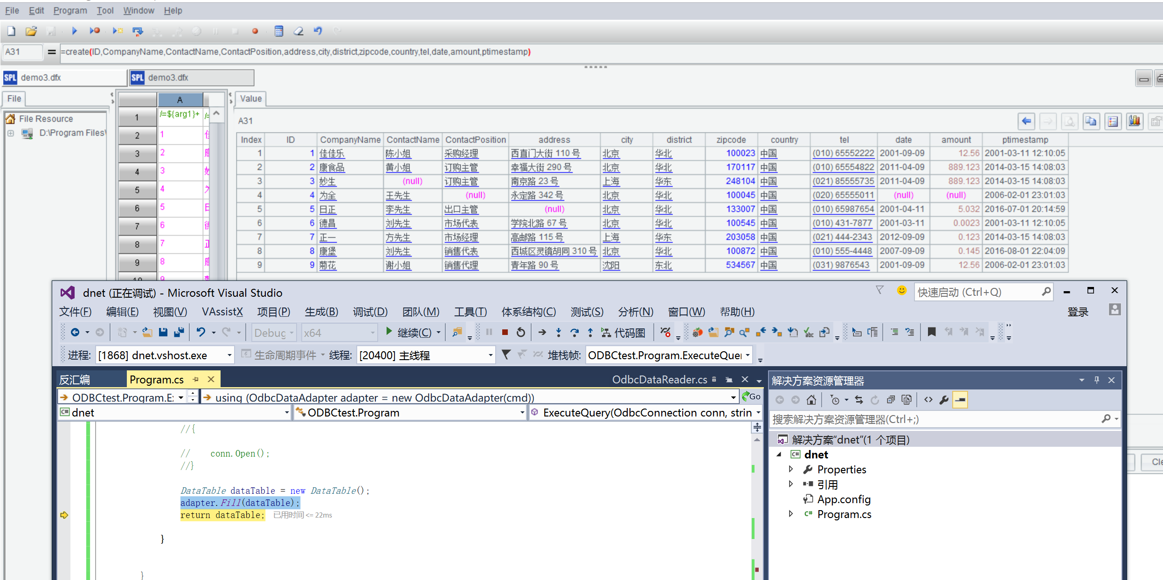Click the eraser (clear) toolbar icon
The image size is (1163, 580).
click(x=298, y=31)
